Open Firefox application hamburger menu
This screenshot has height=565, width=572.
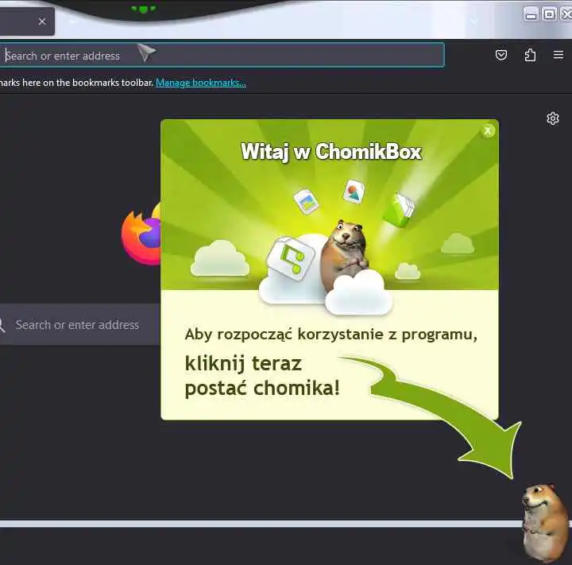[558, 55]
